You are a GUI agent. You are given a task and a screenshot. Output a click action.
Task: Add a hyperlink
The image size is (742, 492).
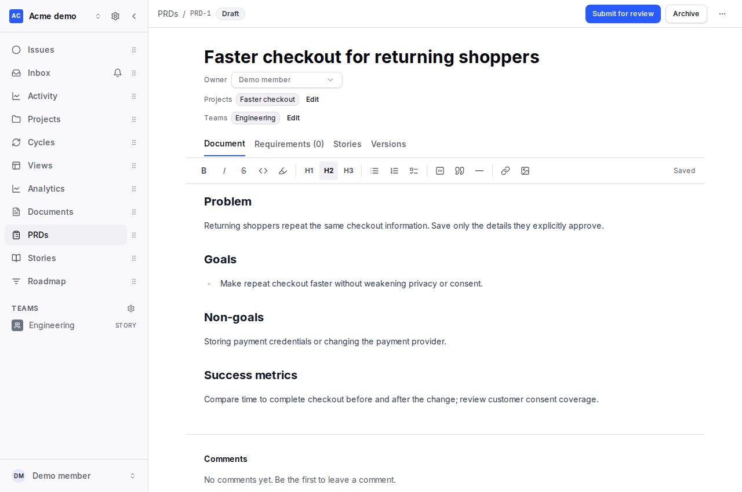[505, 171]
